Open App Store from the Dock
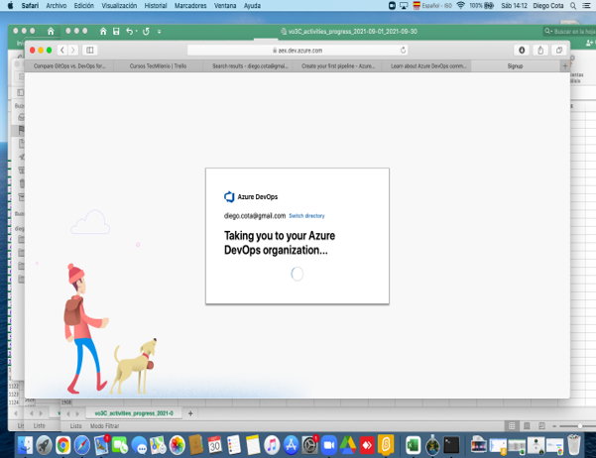 (x=291, y=445)
